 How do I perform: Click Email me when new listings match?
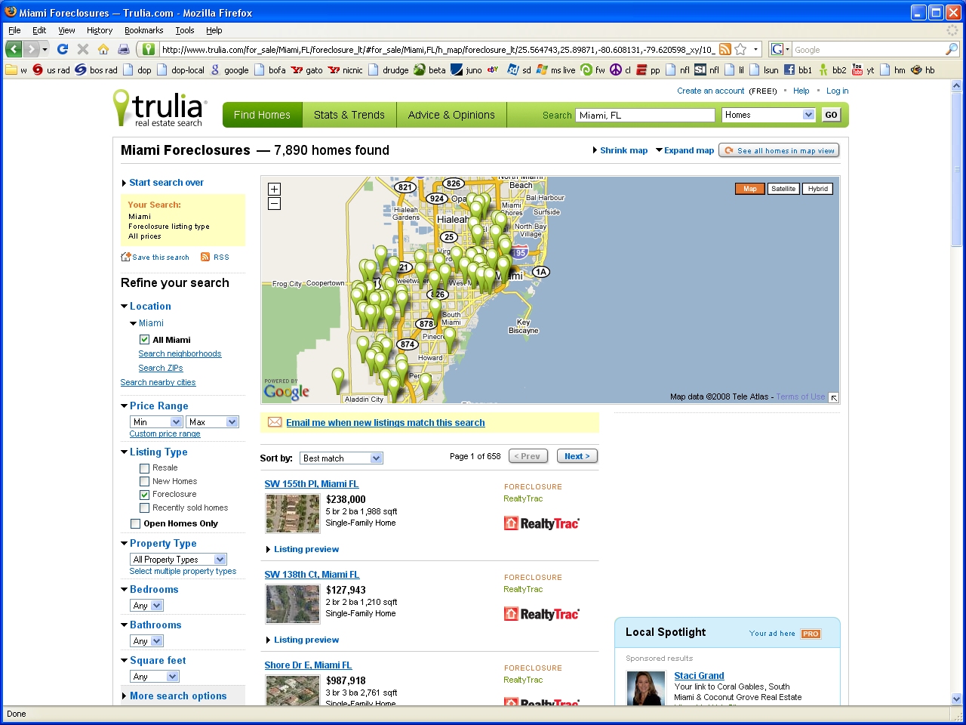[x=385, y=423]
